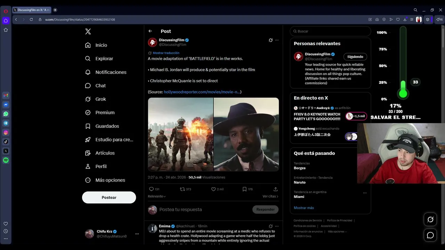Image resolution: width=445 pixels, height=250 pixels.
Task: Open Messenger in the Opera sidebar
Action: [x=6, y=105]
